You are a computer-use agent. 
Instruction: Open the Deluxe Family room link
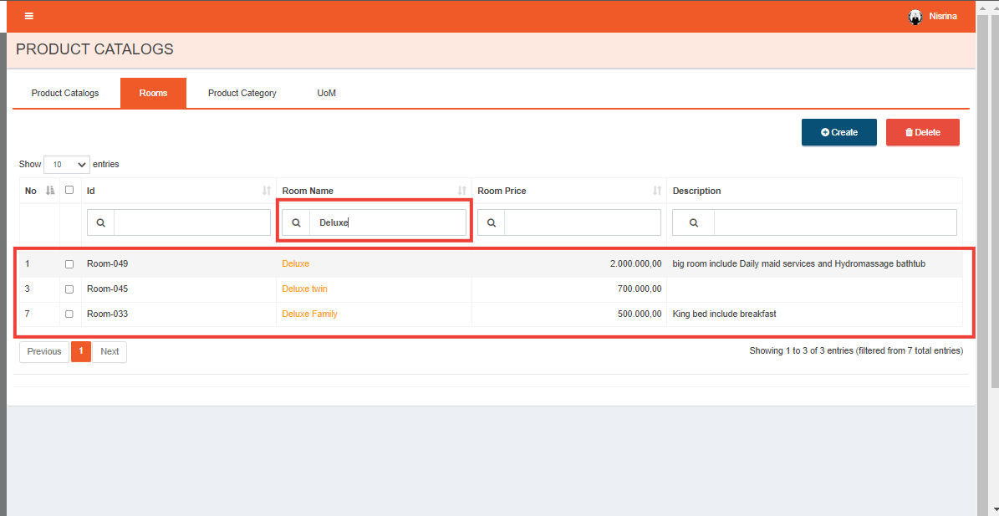309,314
